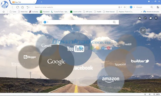Open the WP icons bookmark
This screenshot has height=96, width=161.
(88, 12)
